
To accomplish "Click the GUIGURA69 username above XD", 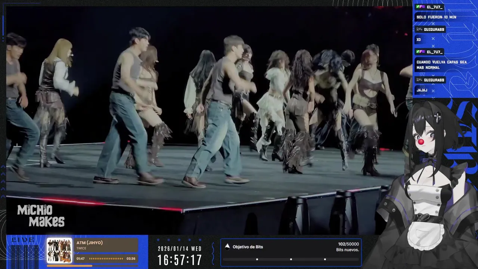I will pyautogui.click(x=434, y=30).
